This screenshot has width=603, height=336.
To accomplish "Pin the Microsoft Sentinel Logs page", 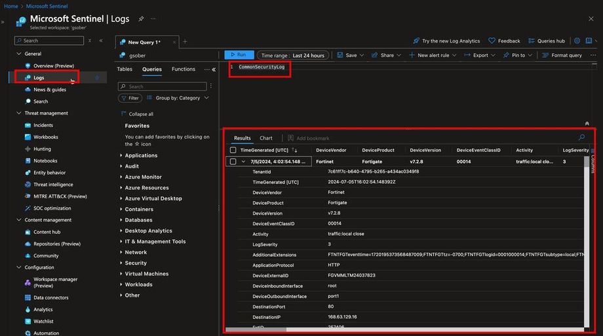I will coord(141,19).
